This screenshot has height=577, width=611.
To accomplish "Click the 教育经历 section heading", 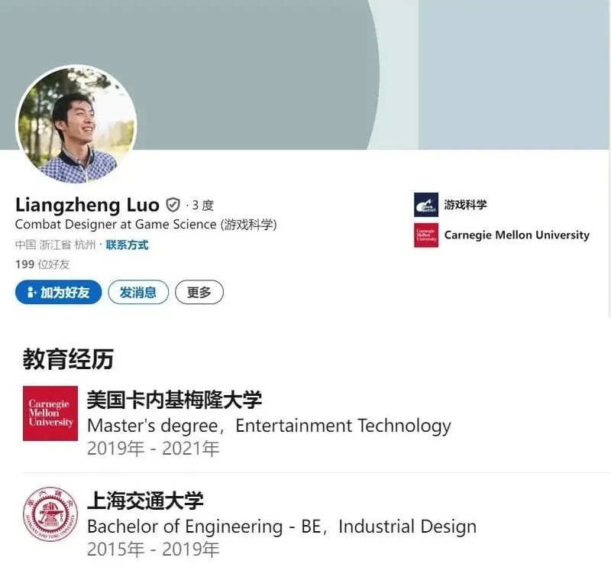I will [68, 359].
